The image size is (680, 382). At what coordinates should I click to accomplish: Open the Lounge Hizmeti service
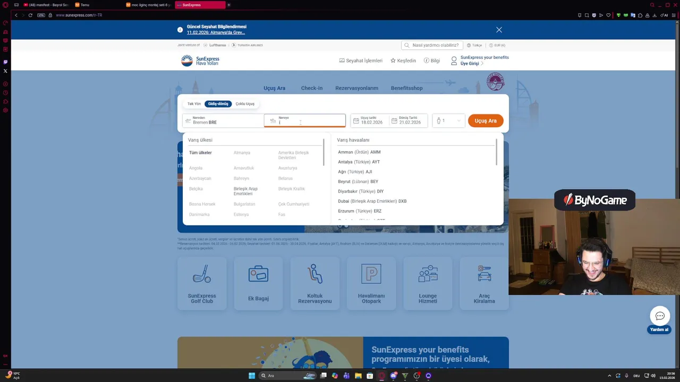pos(428,284)
